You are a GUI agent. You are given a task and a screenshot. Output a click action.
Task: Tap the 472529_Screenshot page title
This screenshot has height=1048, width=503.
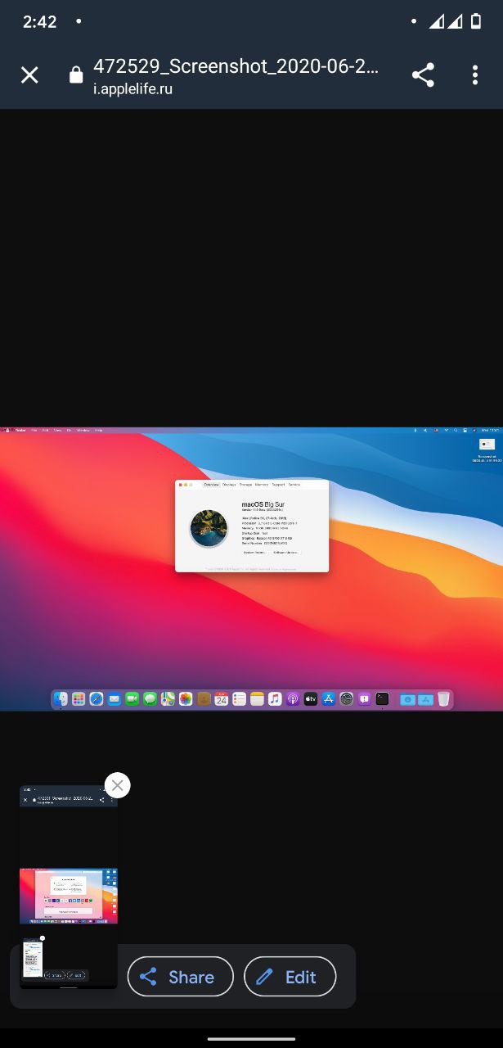(x=236, y=66)
